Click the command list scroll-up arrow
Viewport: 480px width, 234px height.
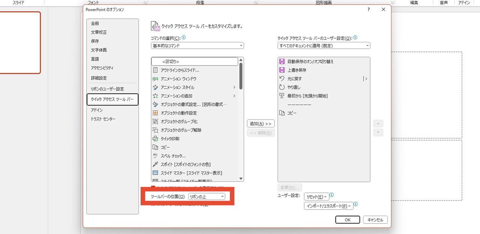[241, 59]
